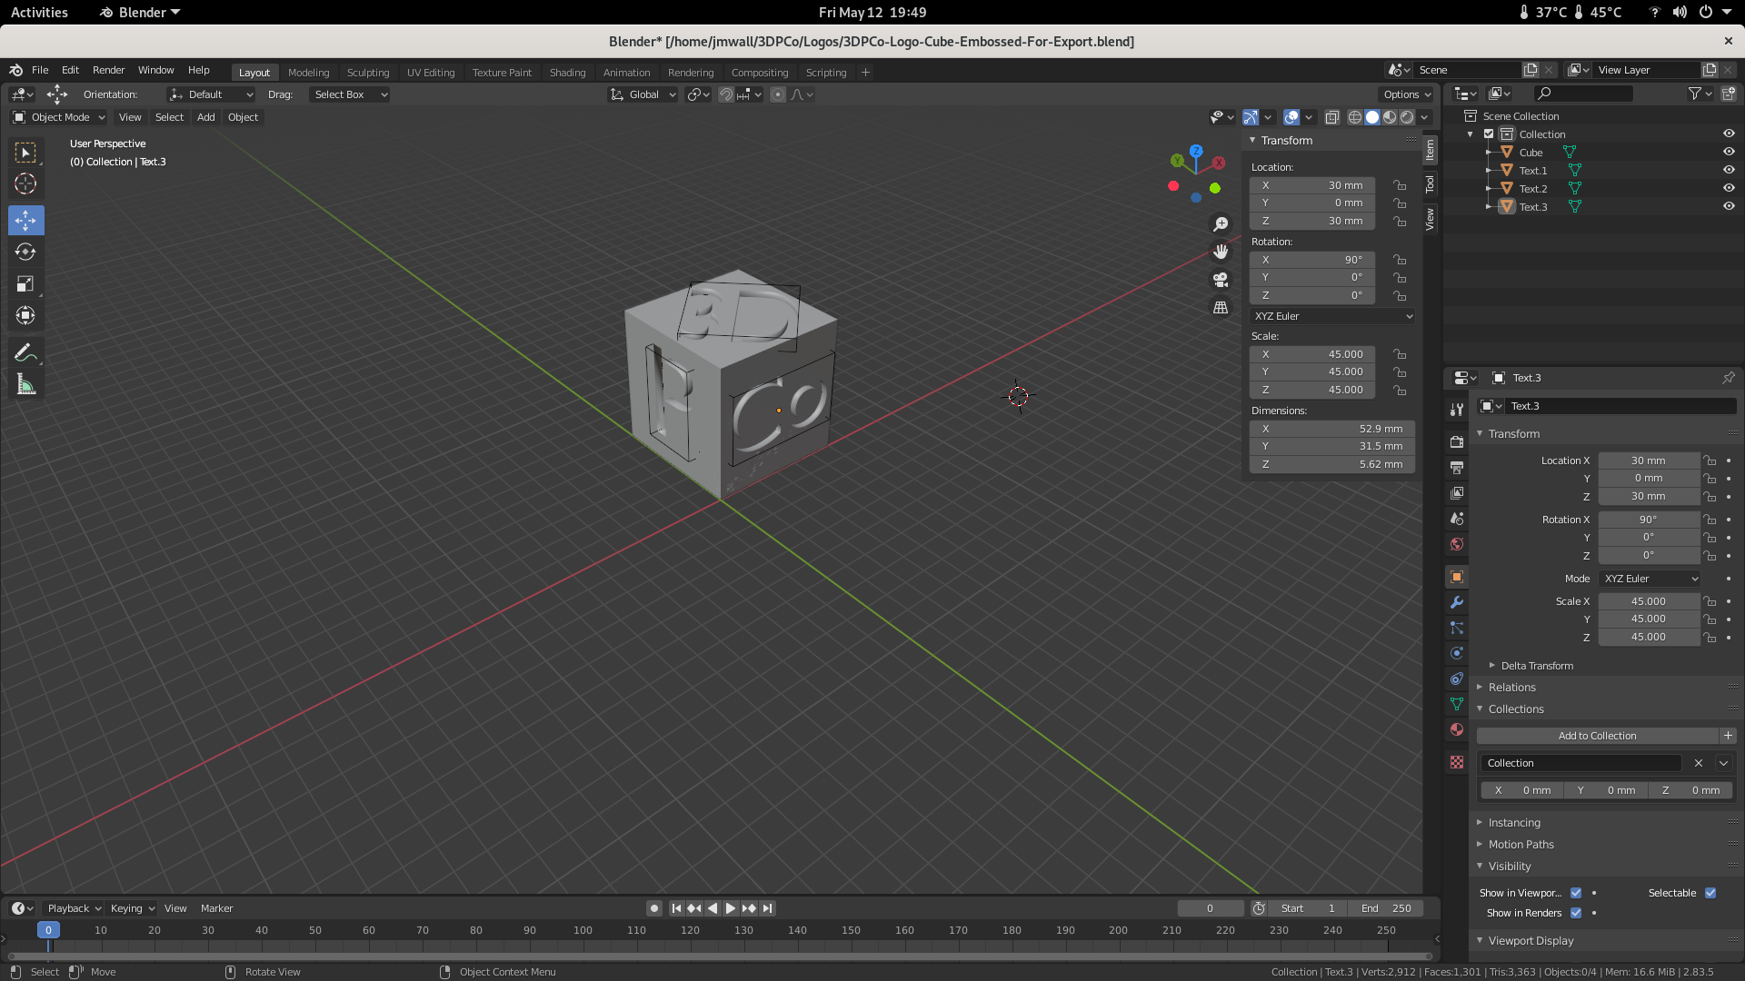Open the Physics properties tab icon
The image size is (1745, 981).
(x=1457, y=653)
